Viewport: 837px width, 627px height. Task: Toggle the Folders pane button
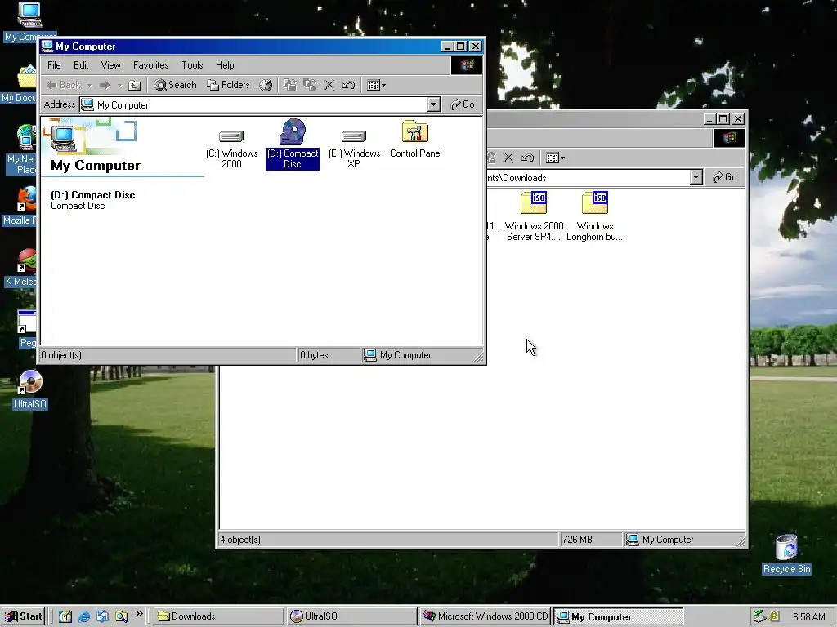[x=229, y=85]
